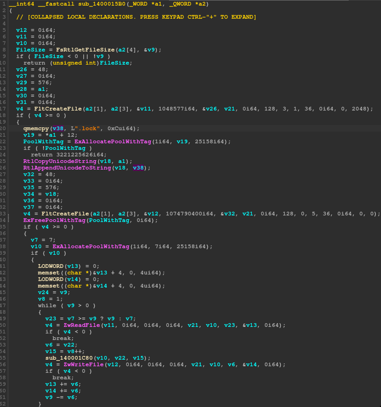This screenshot has height=407, width=381.
Task: Click the qmemcpy function name
Action: click(x=36, y=128)
